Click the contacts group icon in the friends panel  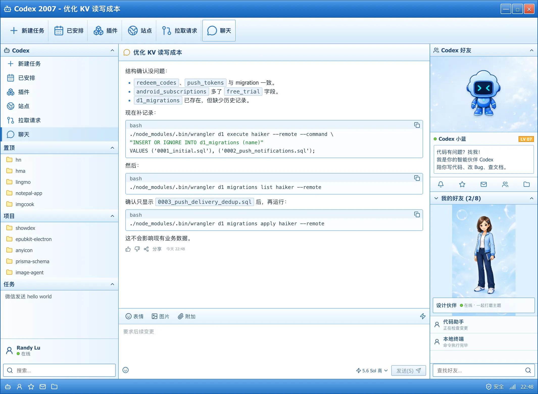(505, 184)
